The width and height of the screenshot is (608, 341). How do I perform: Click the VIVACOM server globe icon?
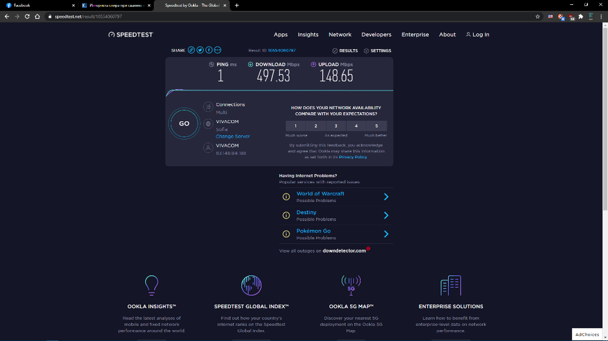click(x=208, y=124)
